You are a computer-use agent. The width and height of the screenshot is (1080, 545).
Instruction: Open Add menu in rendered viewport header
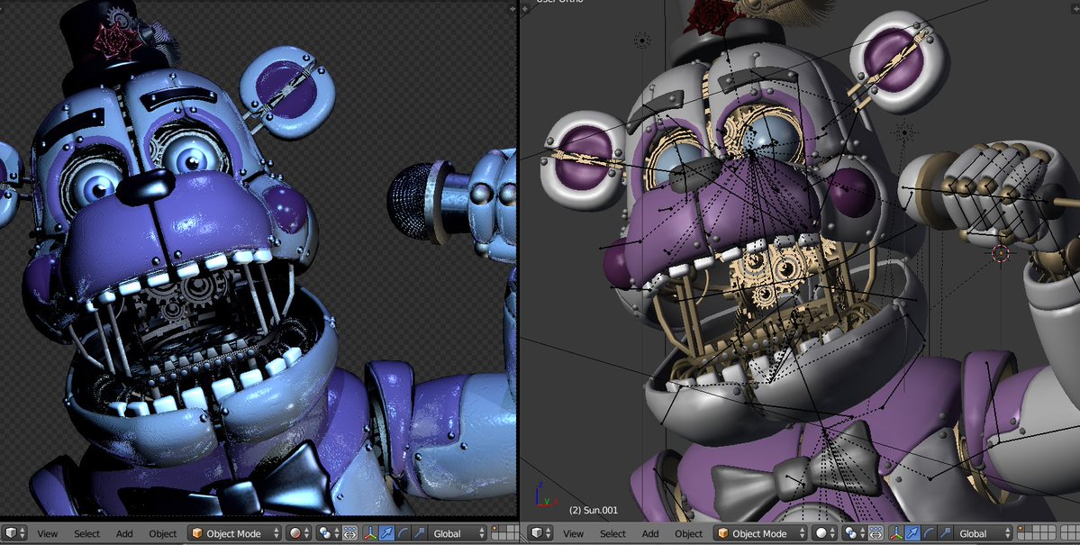124,533
